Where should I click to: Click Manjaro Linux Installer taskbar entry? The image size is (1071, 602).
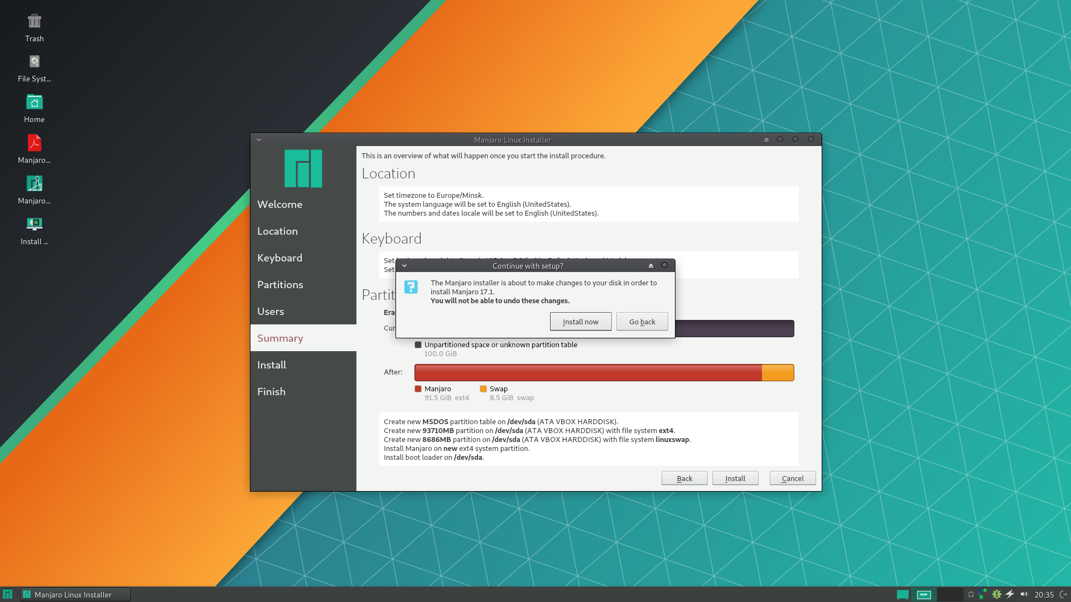click(75, 595)
